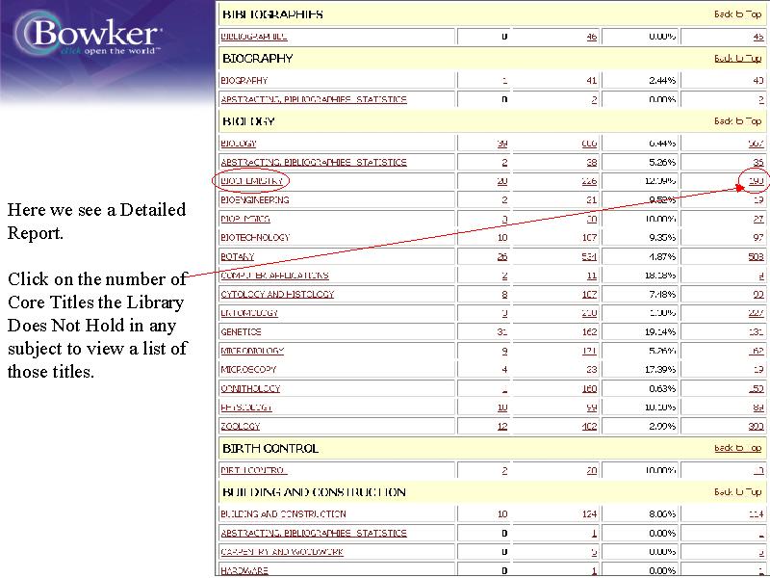770x578 pixels.
Task: Open Abstracting, Bibliographies, Statistics under Biology
Action: tap(314, 162)
